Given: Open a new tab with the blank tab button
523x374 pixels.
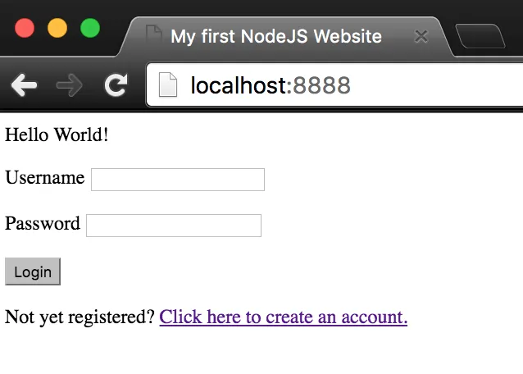Looking at the screenshot, I should click(480, 36).
